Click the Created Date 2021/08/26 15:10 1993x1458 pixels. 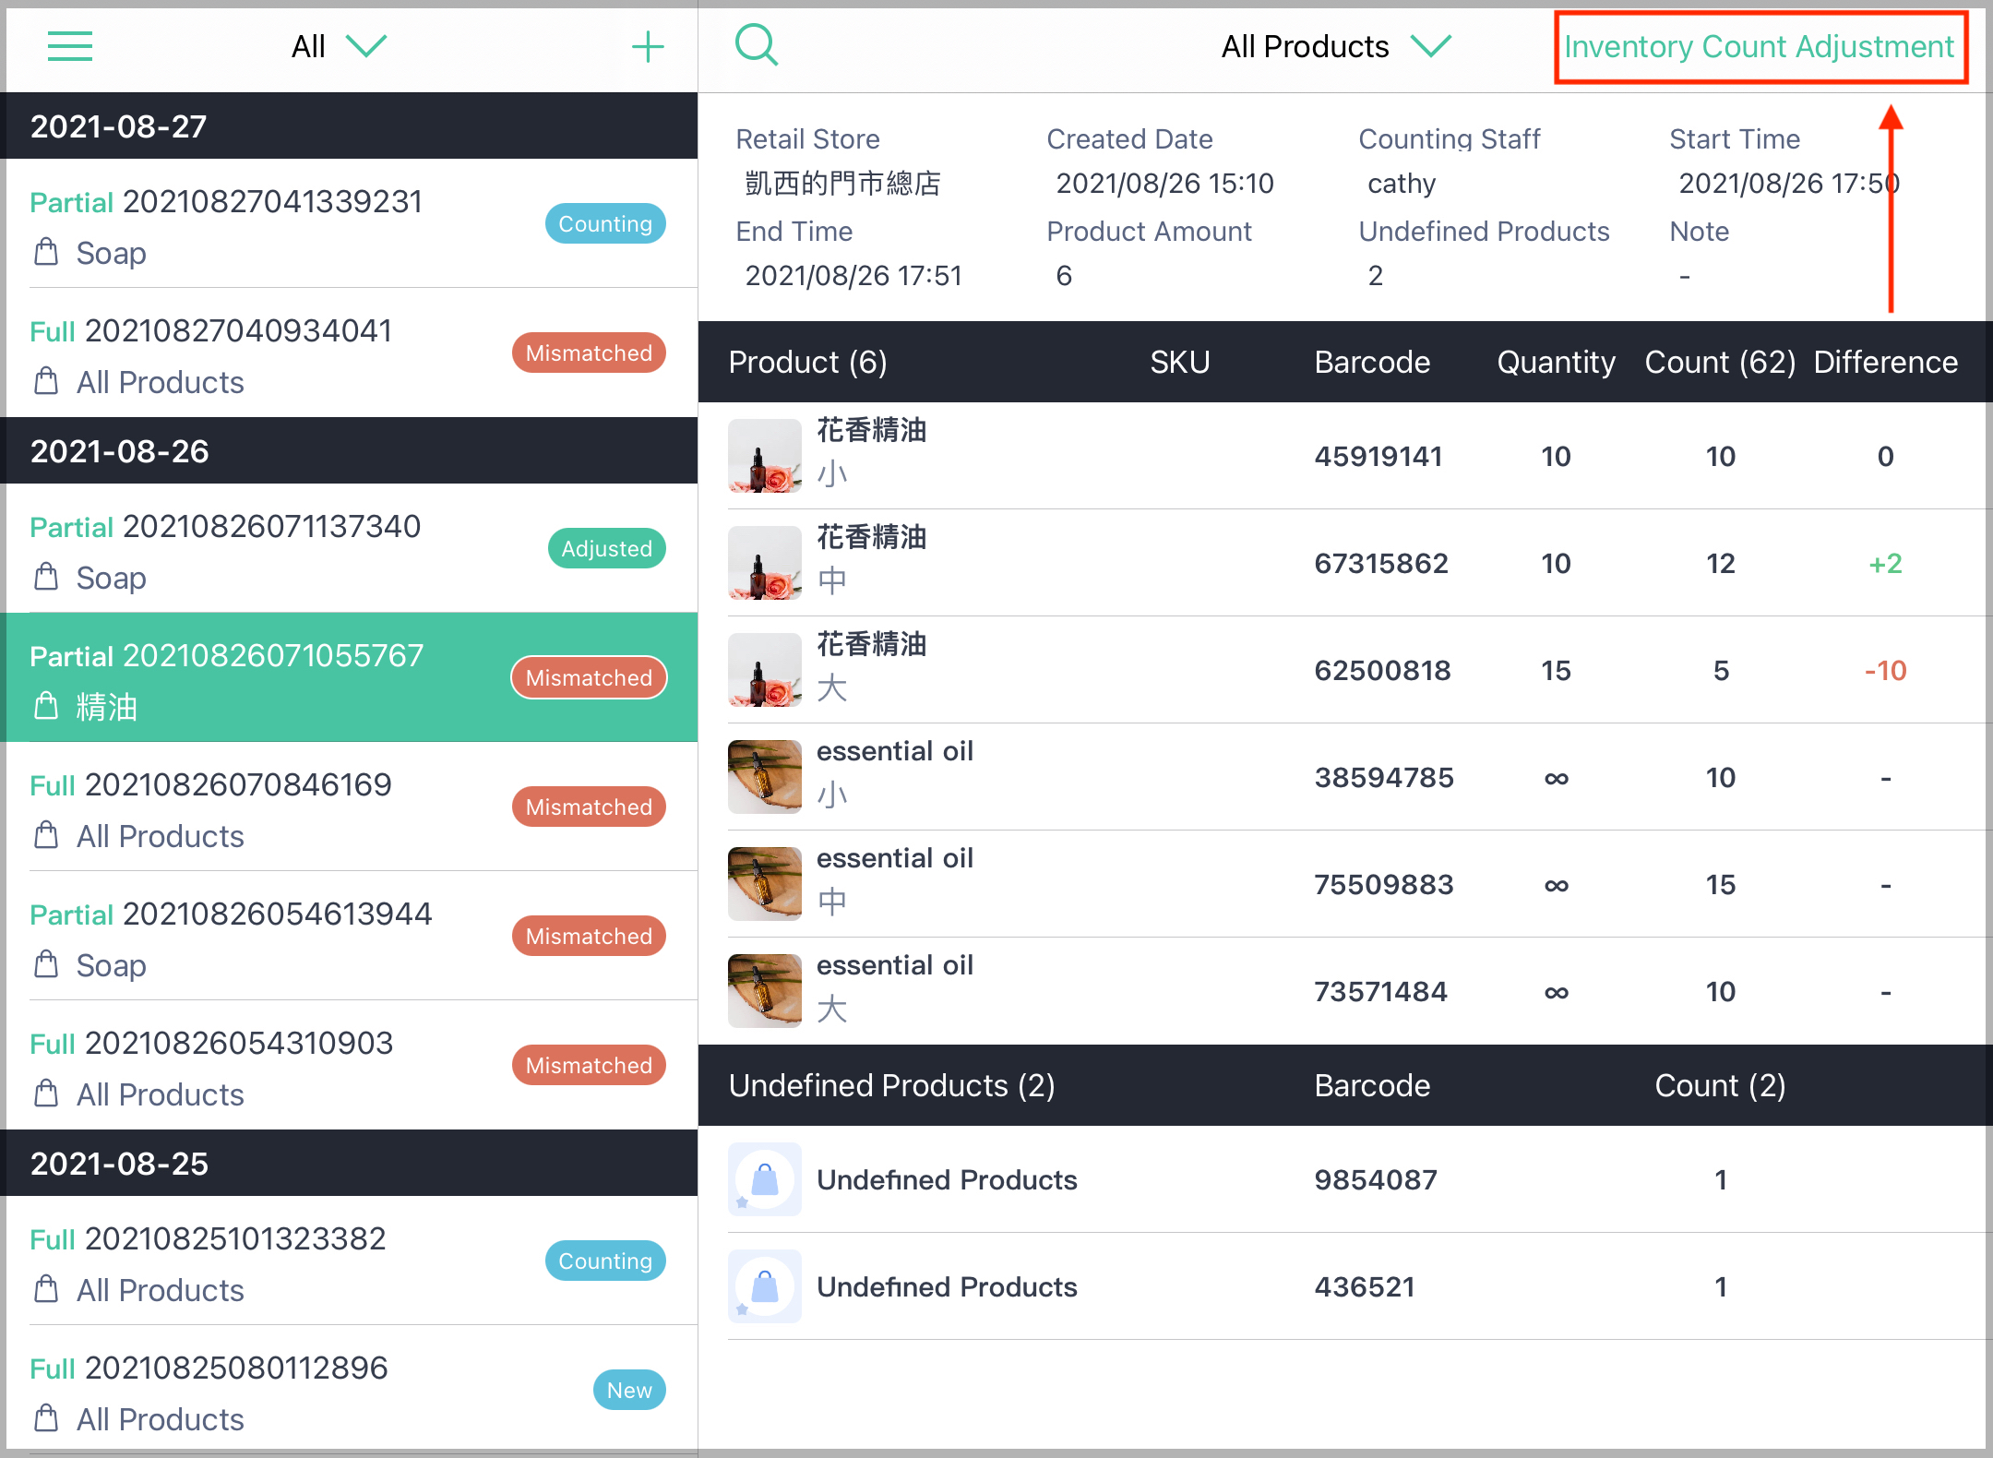[x=1164, y=183]
